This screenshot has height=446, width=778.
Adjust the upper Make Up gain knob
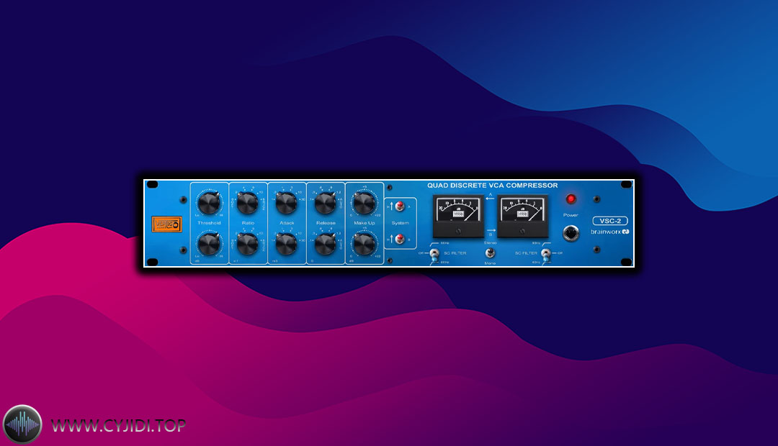click(x=364, y=203)
